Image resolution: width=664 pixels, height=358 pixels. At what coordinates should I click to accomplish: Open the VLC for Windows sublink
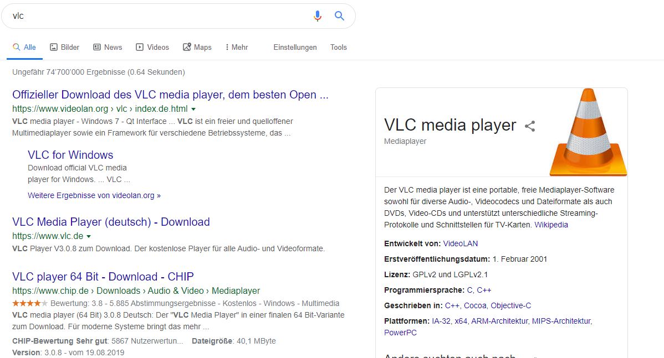[x=70, y=155]
